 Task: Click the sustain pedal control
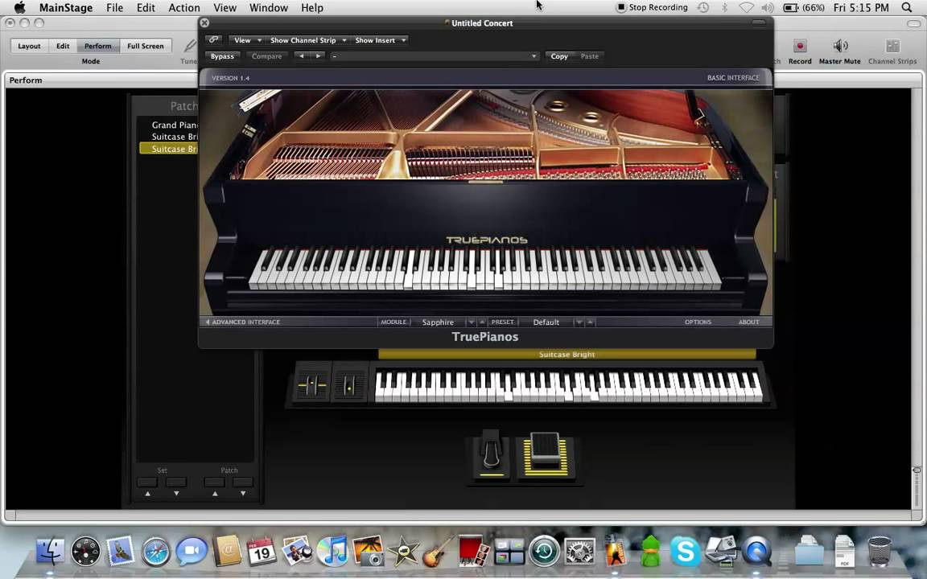491,455
